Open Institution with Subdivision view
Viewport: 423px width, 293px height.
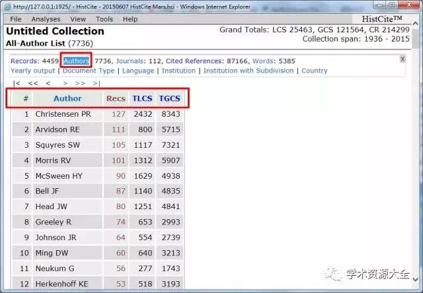point(249,71)
